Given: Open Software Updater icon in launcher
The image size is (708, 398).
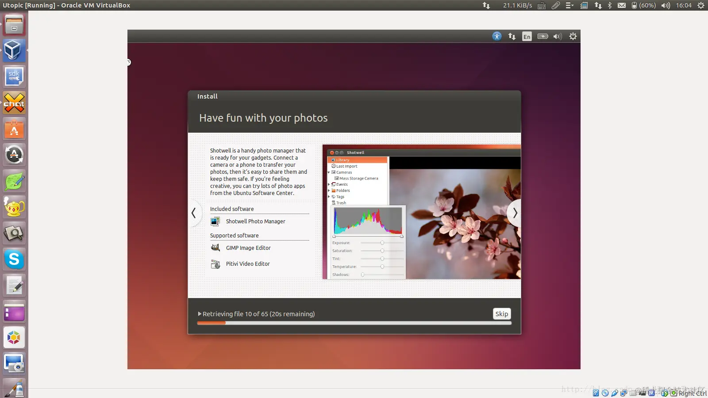Looking at the screenshot, I should (14, 155).
